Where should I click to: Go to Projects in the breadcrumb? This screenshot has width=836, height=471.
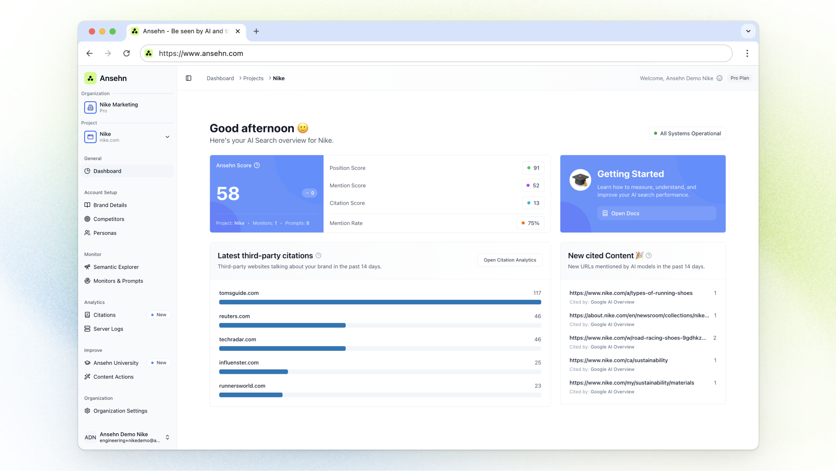[253, 78]
